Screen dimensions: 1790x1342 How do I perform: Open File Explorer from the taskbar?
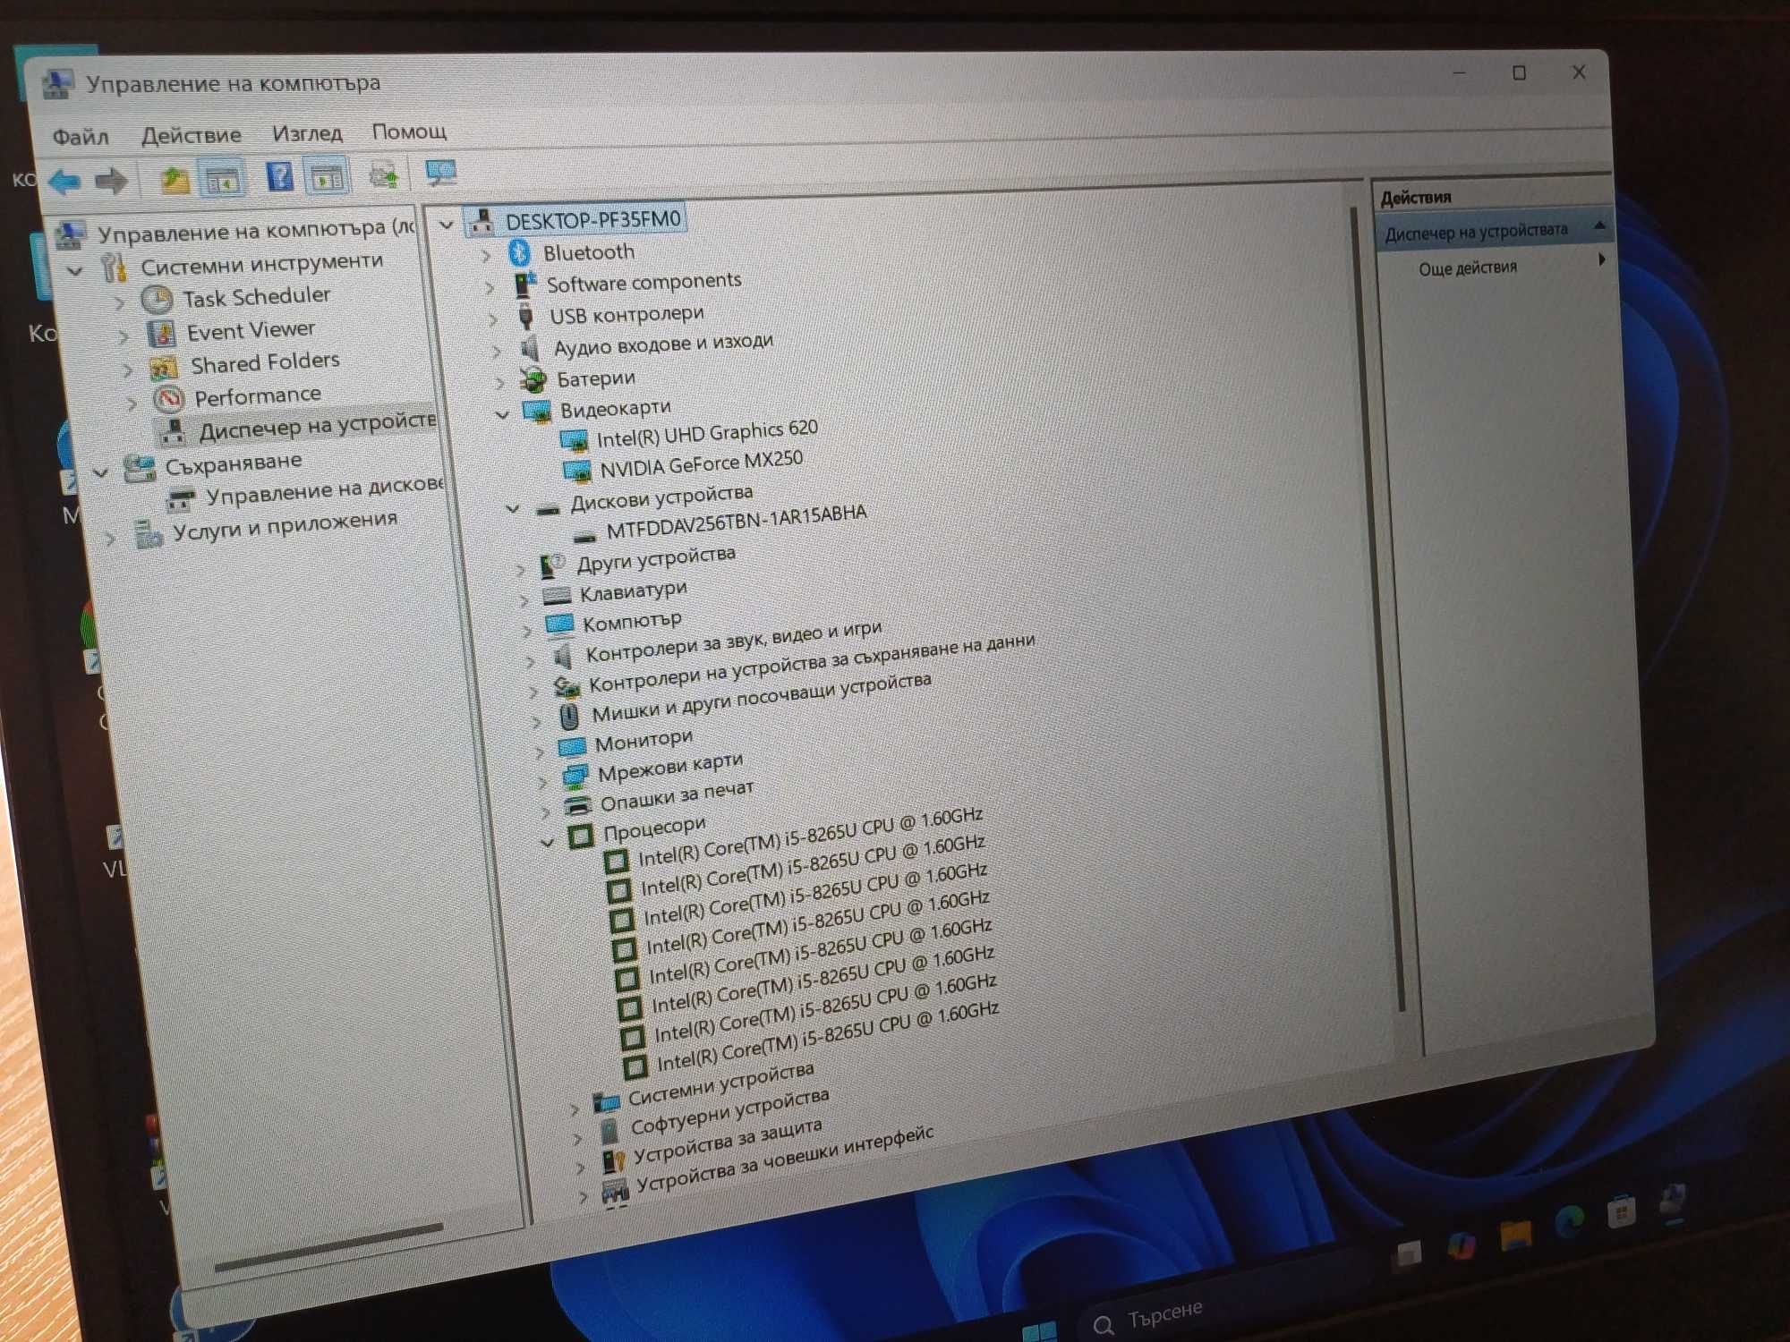click(x=1515, y=1236)
